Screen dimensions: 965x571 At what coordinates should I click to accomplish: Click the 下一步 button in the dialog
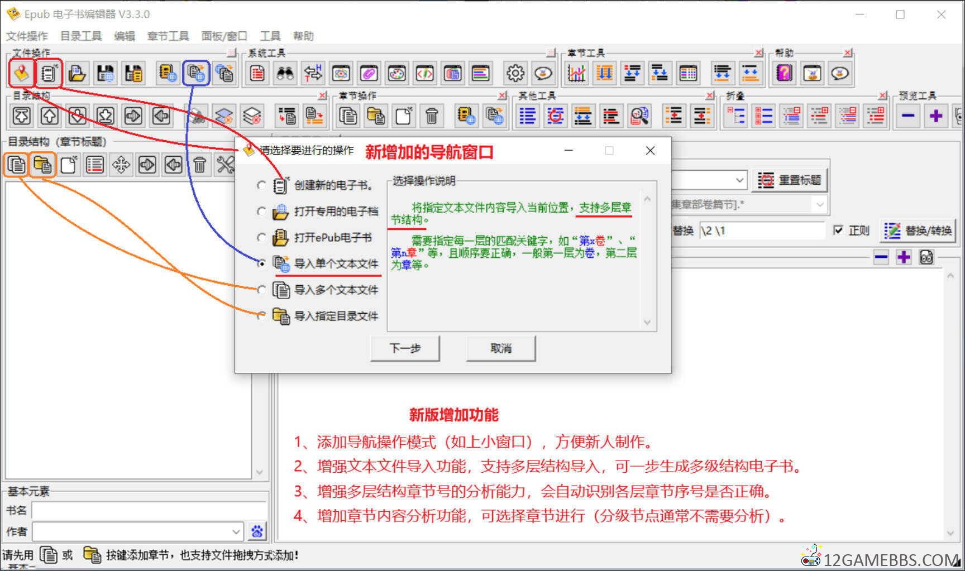click(x=405, y=348)
